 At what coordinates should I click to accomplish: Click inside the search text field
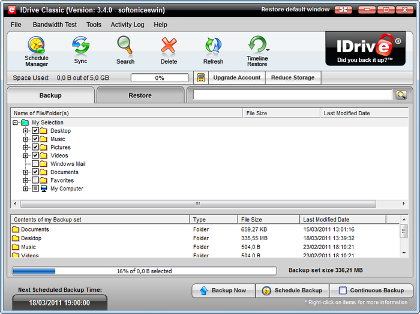click(293, 95)
